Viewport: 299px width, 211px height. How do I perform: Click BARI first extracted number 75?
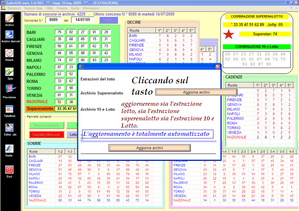[59, 32]
